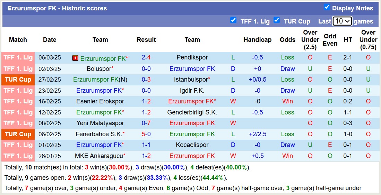The height and width of the screenshot is (195, 381).
Task: Click Fenerbahce S.K. team name
Action: (x=99, y=134)
